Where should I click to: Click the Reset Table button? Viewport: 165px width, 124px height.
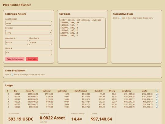point(32,59)
